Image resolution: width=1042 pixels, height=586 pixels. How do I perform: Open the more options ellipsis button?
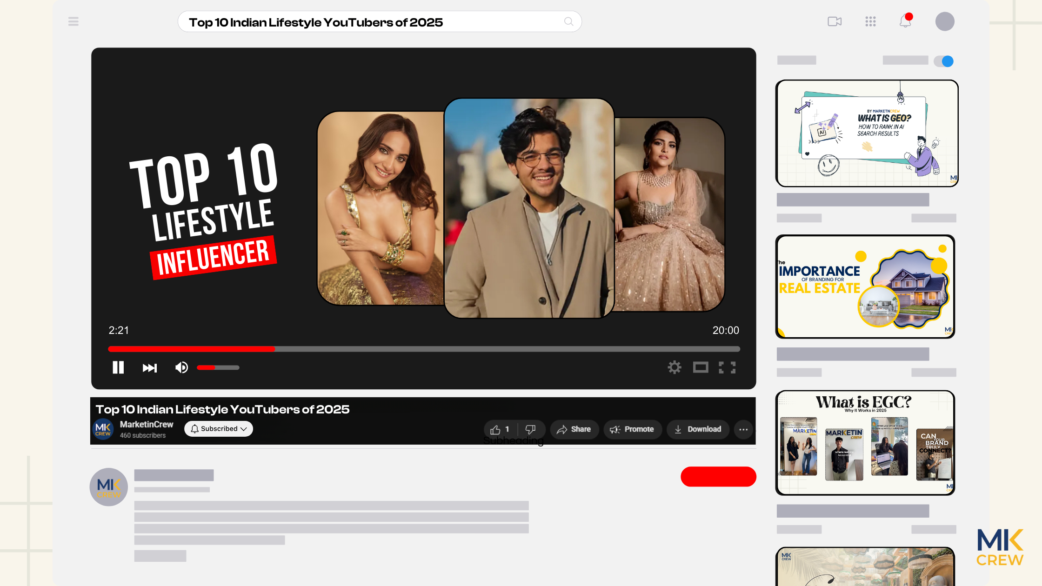pos(743,429)
